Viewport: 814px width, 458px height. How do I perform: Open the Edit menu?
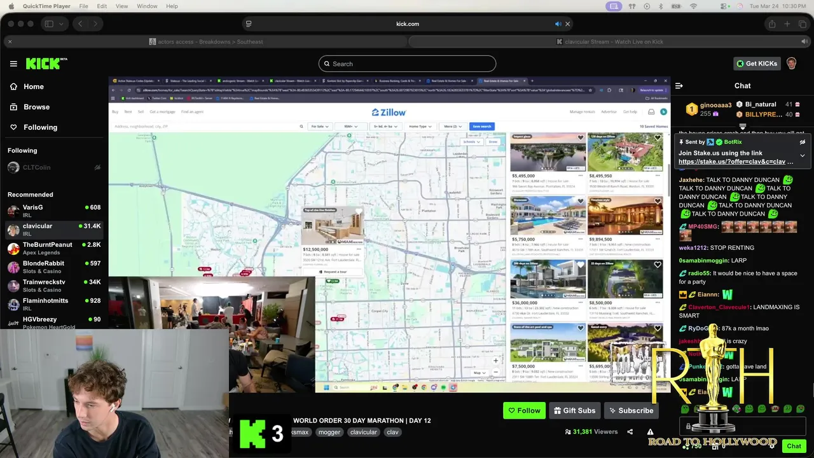pos(102,6)
